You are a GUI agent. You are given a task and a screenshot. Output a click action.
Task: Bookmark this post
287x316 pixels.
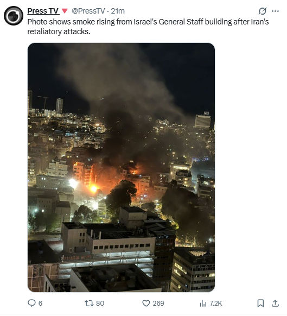[260, 303]
